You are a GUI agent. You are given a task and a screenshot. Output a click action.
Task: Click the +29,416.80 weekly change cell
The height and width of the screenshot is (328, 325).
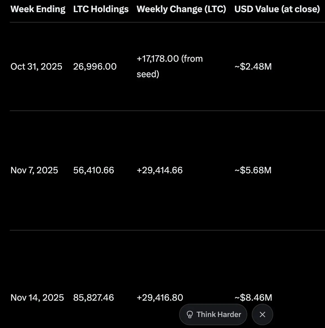160,298
